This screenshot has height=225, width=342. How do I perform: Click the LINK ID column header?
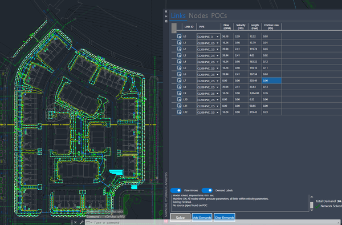click(189, 27)
